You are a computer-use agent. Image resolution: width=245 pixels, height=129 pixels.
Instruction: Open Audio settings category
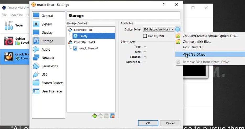click(46, 49)
